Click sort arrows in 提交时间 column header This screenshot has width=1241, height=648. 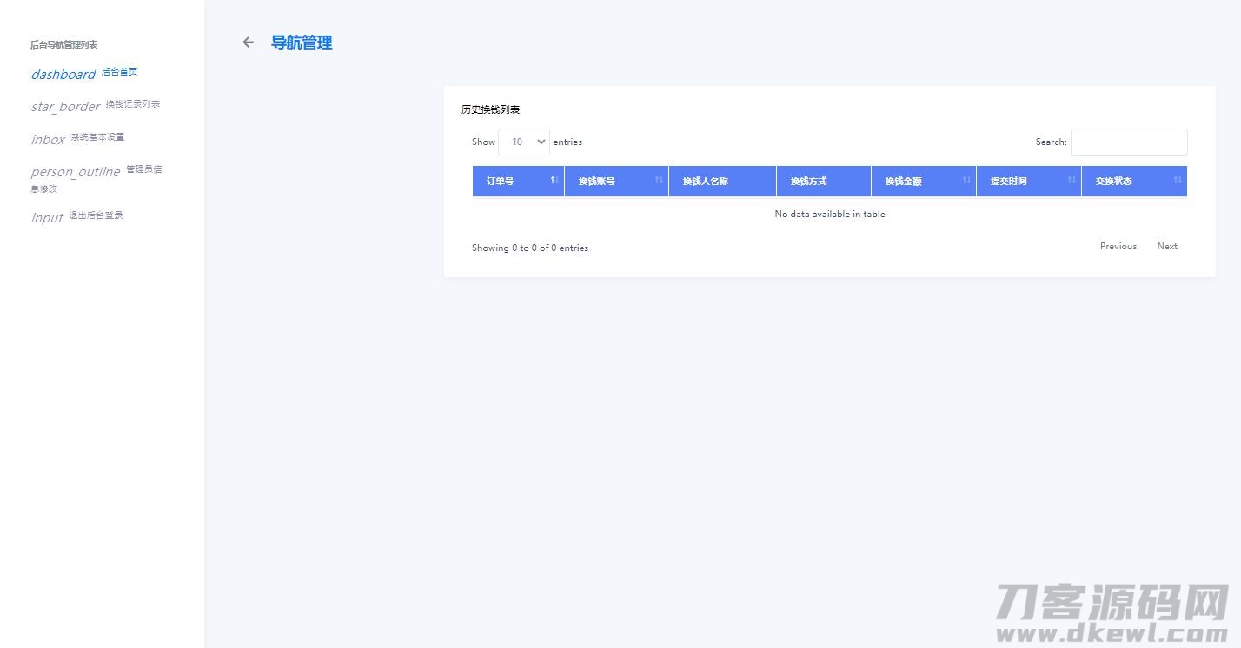tap(1072, 181)
